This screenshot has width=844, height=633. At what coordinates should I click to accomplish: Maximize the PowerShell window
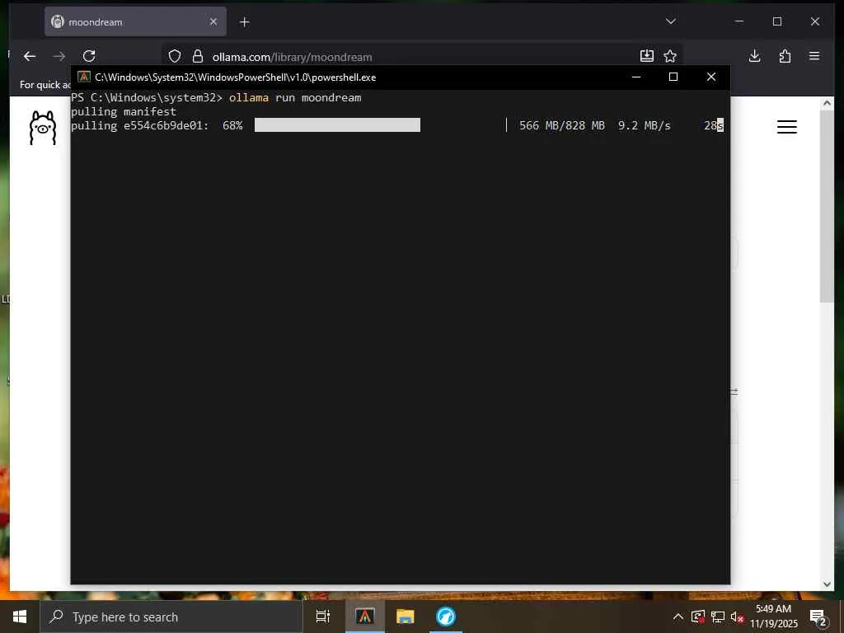click(x=673, y=77)
